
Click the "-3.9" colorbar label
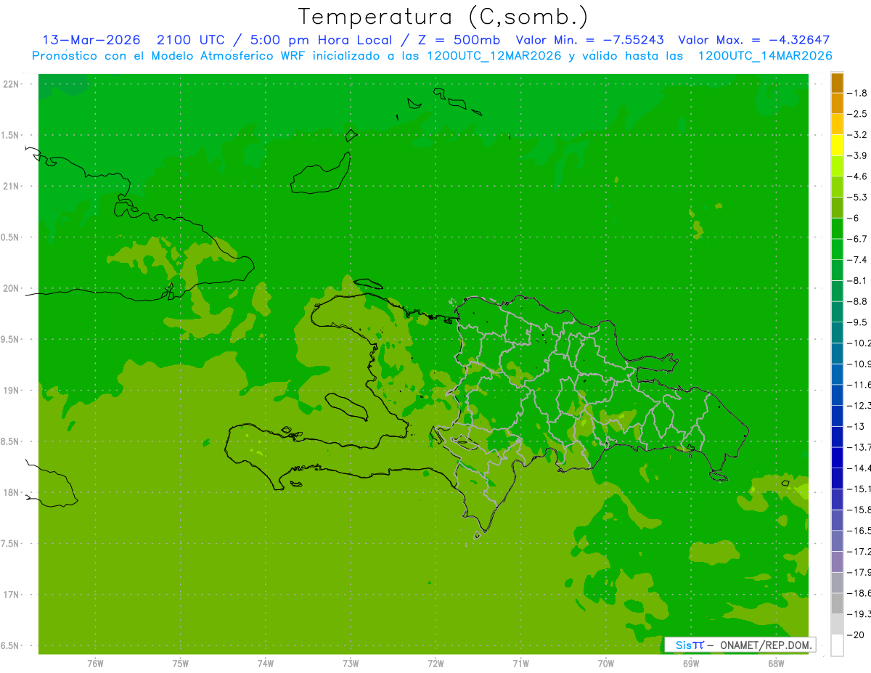(x=858, y=155)
